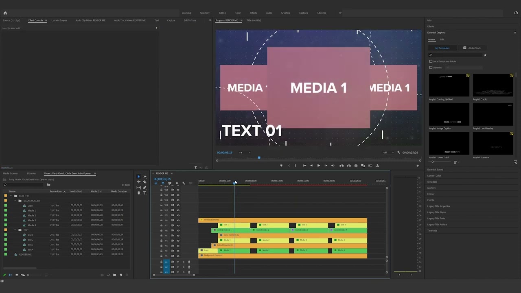Enable Local Templates Folder checkbox
521x293 pixels.
(x=431, y=61)
